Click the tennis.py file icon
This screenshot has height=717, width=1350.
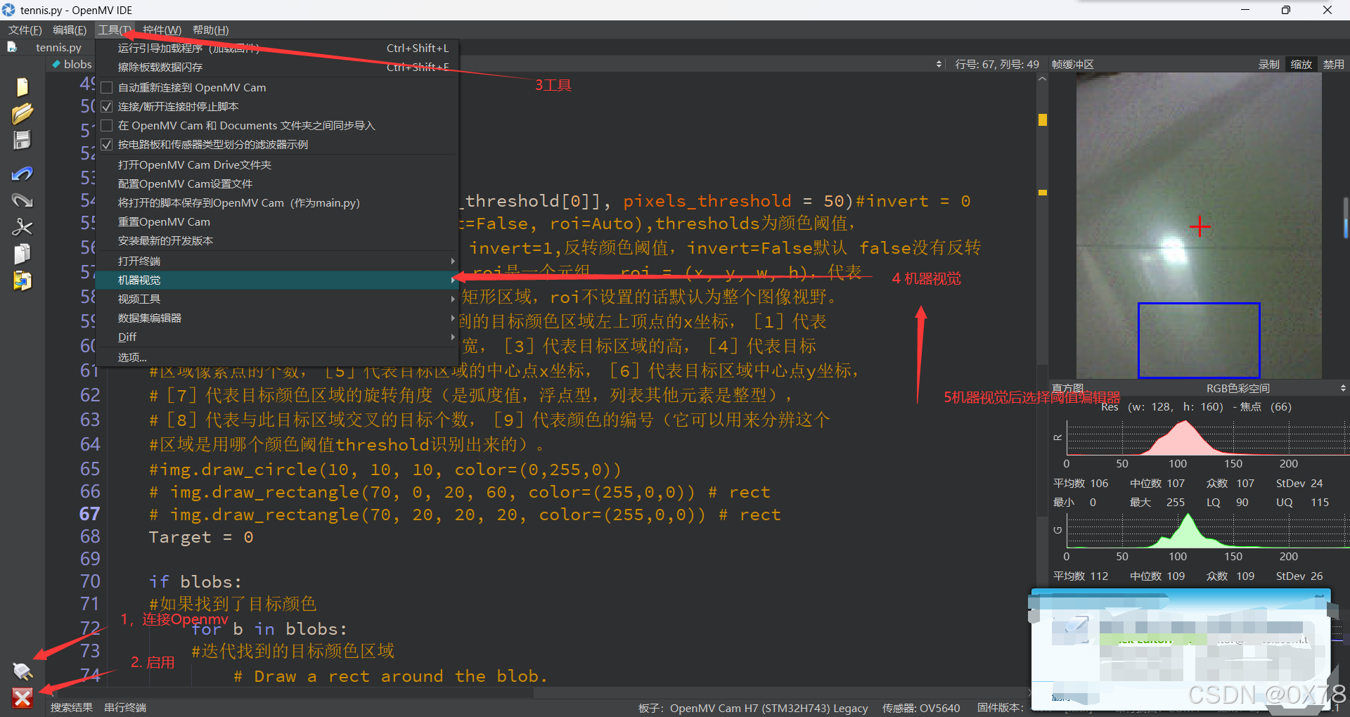[x=12, y=47]
